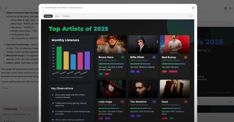Click the 1 / 7 slide counter
This screenshot has height=122, width=234.
[x=191, y=16]
